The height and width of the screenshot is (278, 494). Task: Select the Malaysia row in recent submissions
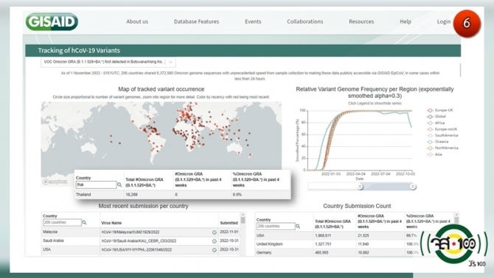coord(141,232)
